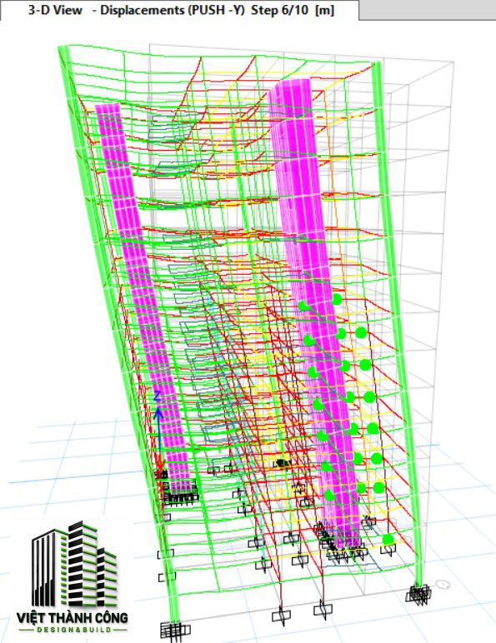Click the yellow-black hinge marker near wall base

[283, 463]
